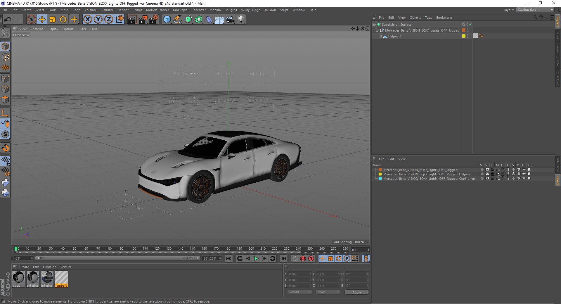Click frame 100 on timeline ruler
The height and width of the screenshot is (304, 561).
click(x=134, y=249)
